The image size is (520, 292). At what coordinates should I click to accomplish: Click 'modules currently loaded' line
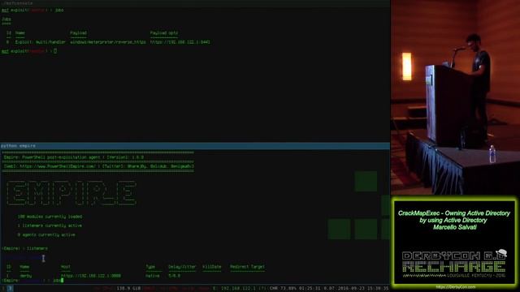[50, 217]
